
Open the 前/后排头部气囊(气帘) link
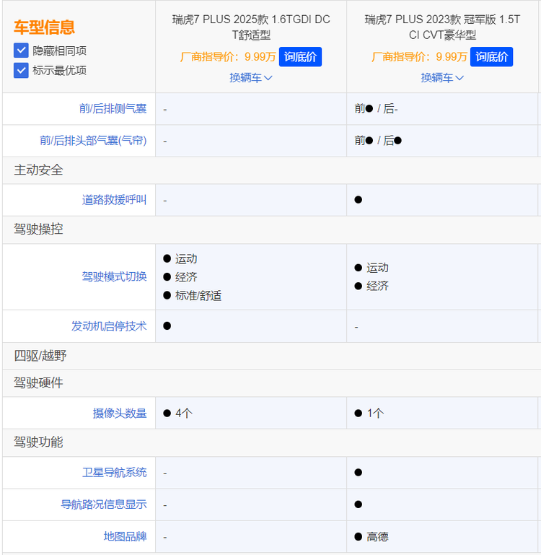[93, 141]
